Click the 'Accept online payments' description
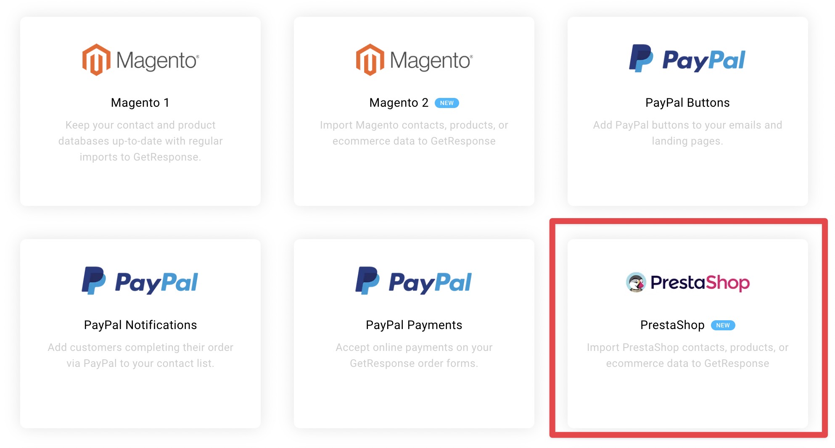Screen dimensions: 835x448 click(414, 355)
